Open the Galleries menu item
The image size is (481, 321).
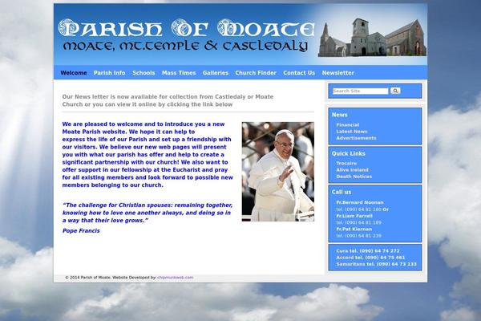tap(216, 73)
